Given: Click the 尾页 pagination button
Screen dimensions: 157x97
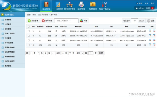Looking at the screenshot, I should tap(78, 53).
